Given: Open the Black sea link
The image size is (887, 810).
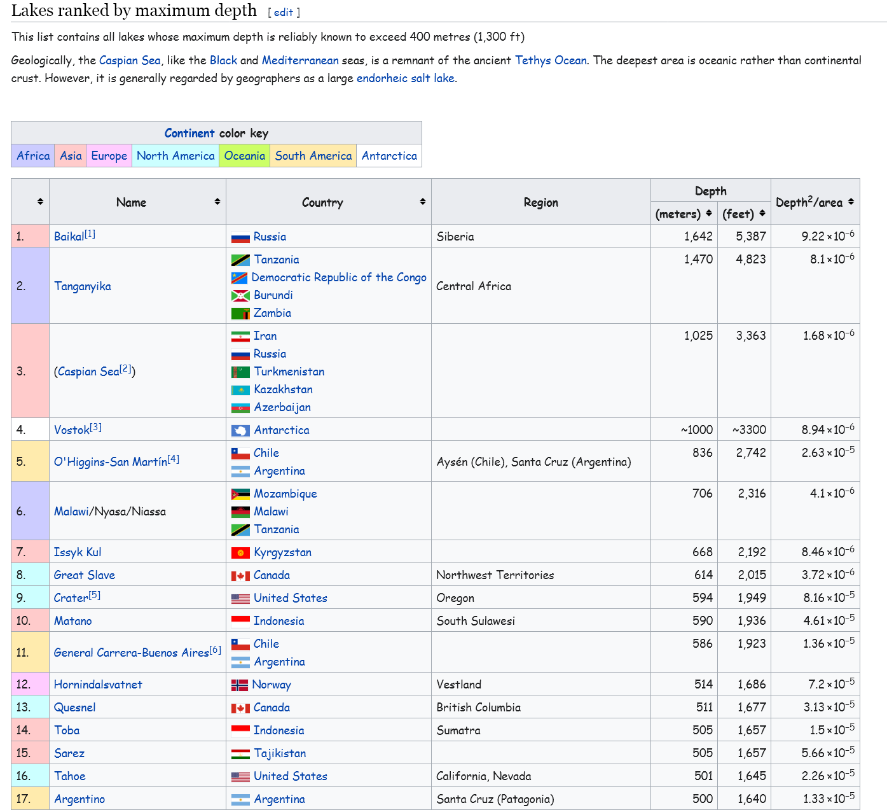Looking at the screenshot, I should click(223, 60).
